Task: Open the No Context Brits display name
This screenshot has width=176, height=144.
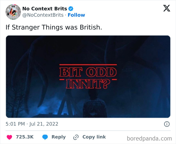Action: click(x=45, y=9)
